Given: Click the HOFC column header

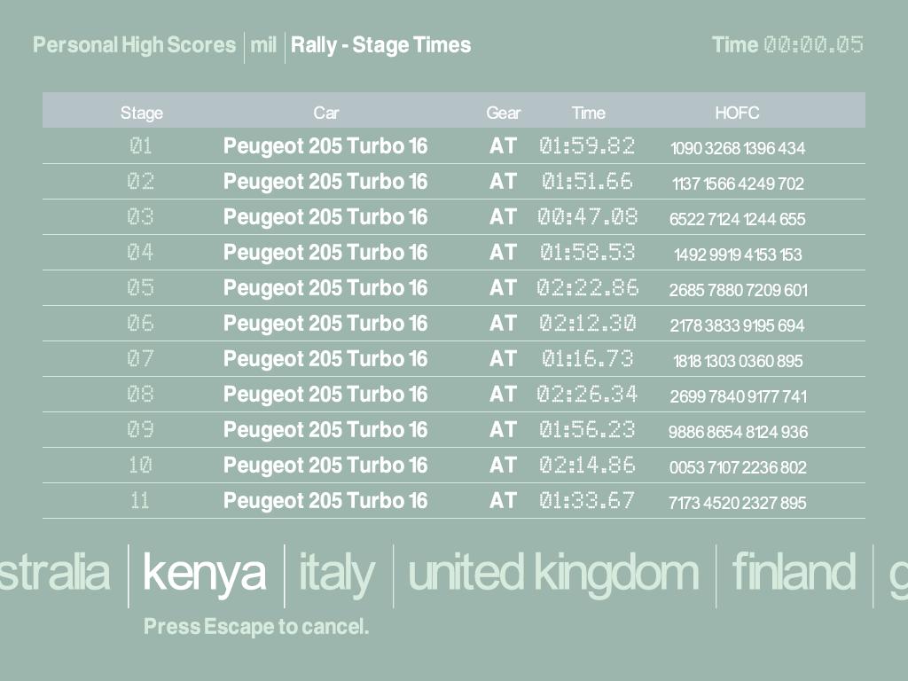Looking at the screenshot, I should coord(737,113).
